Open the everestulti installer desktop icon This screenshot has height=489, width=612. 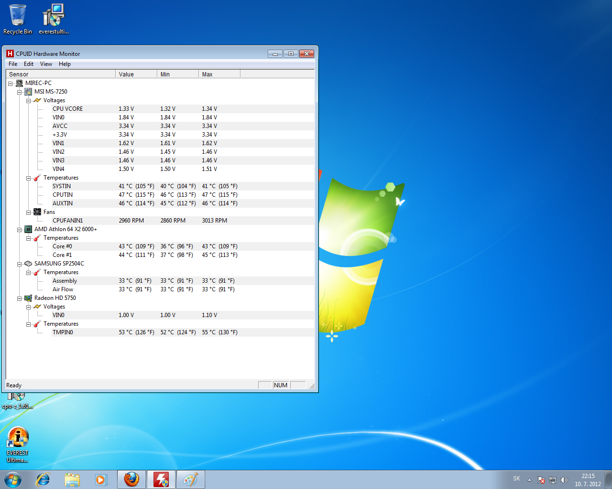(54, 19)
